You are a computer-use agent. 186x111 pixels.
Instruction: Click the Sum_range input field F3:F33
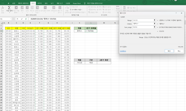click(143, 27)
